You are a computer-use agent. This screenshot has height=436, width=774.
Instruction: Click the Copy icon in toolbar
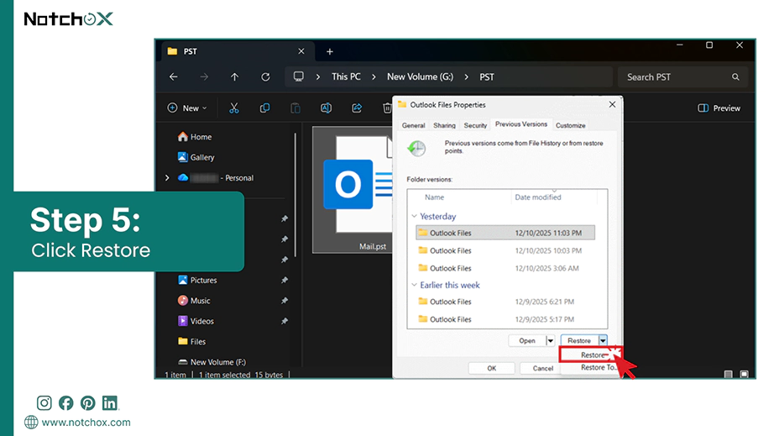pyautogui.click(x=264, y=108)
